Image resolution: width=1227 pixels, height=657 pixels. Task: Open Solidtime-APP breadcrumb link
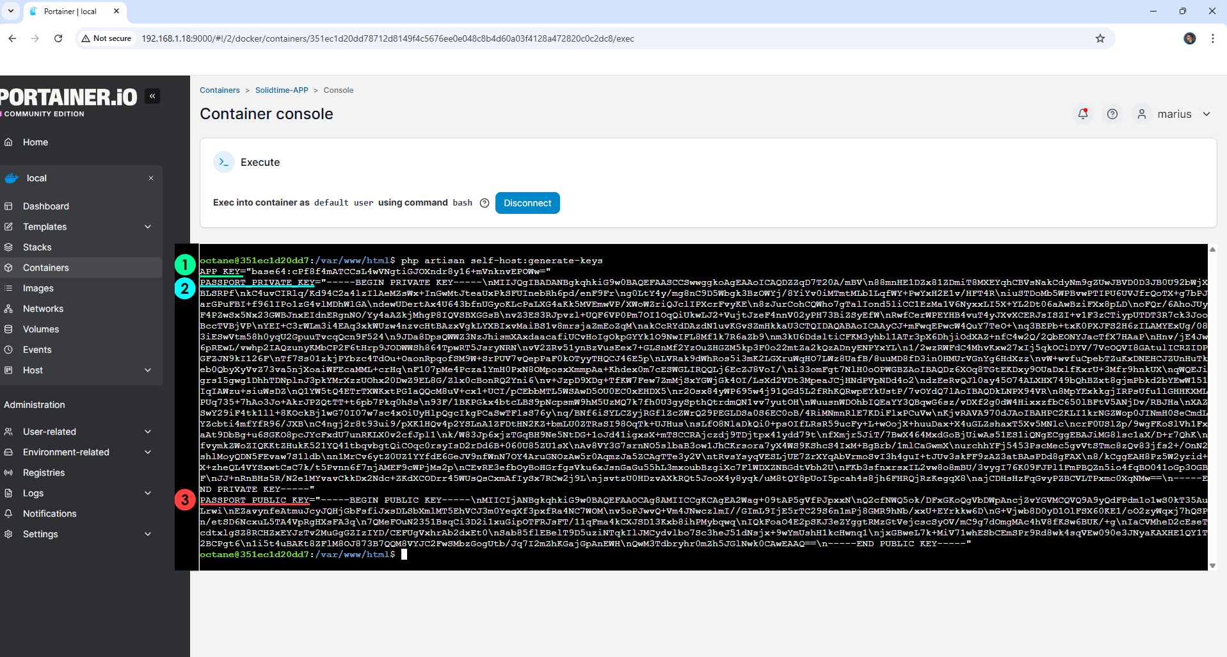282,90
